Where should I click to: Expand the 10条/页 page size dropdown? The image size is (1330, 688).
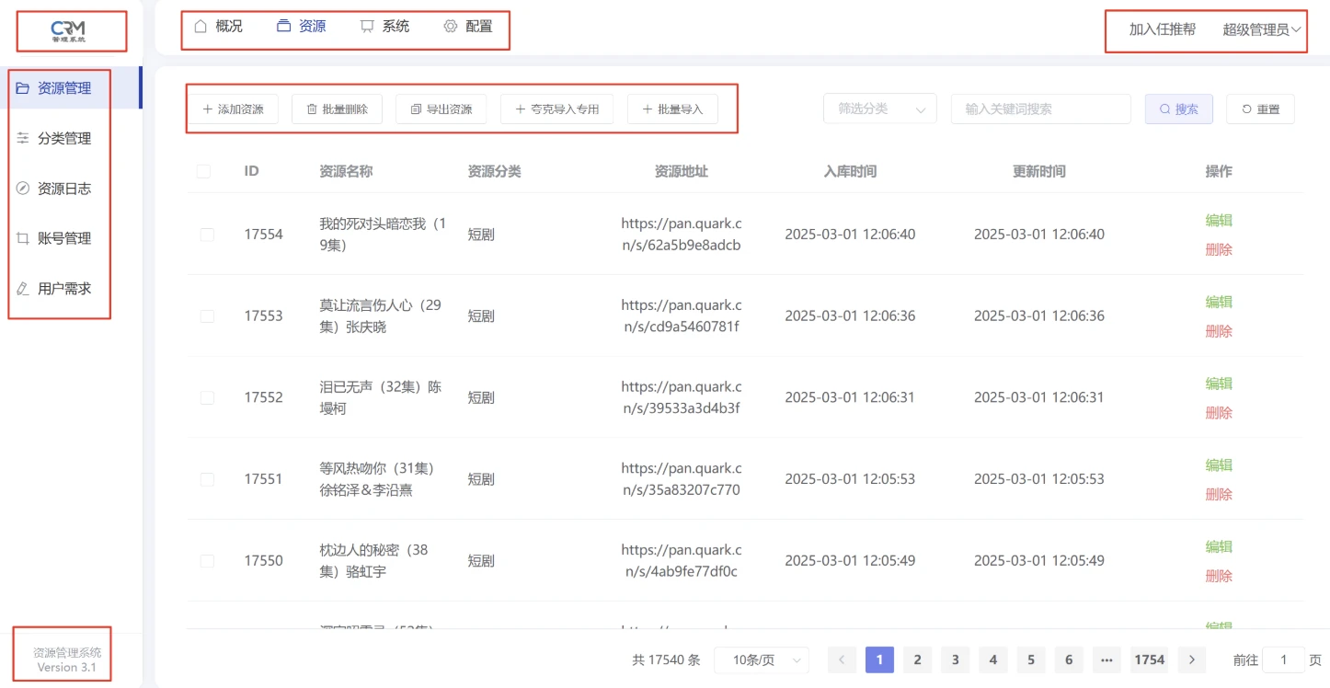pyautogui.click(x=762, y=659)
